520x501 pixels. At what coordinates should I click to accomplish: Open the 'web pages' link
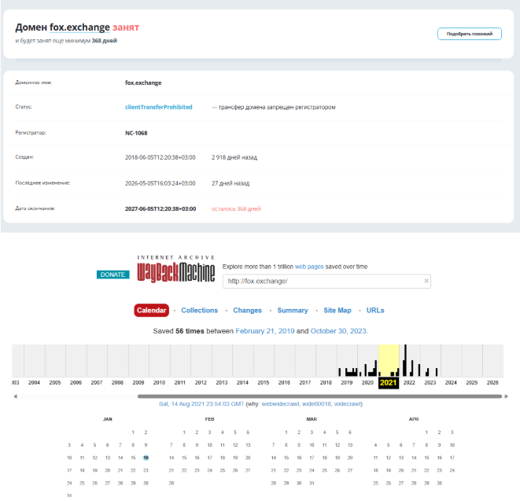point(309,267)
